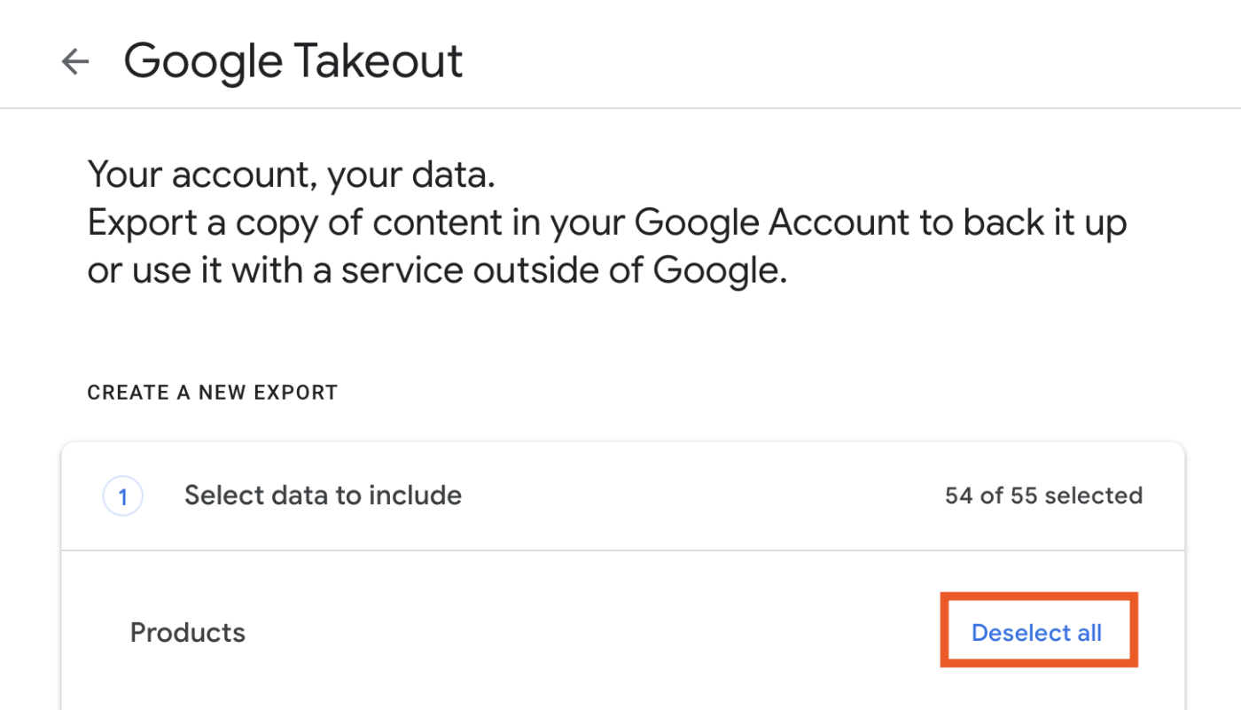Click the 54 of 55 selected counter
1241x710 pixels.
pos(1043,495)
